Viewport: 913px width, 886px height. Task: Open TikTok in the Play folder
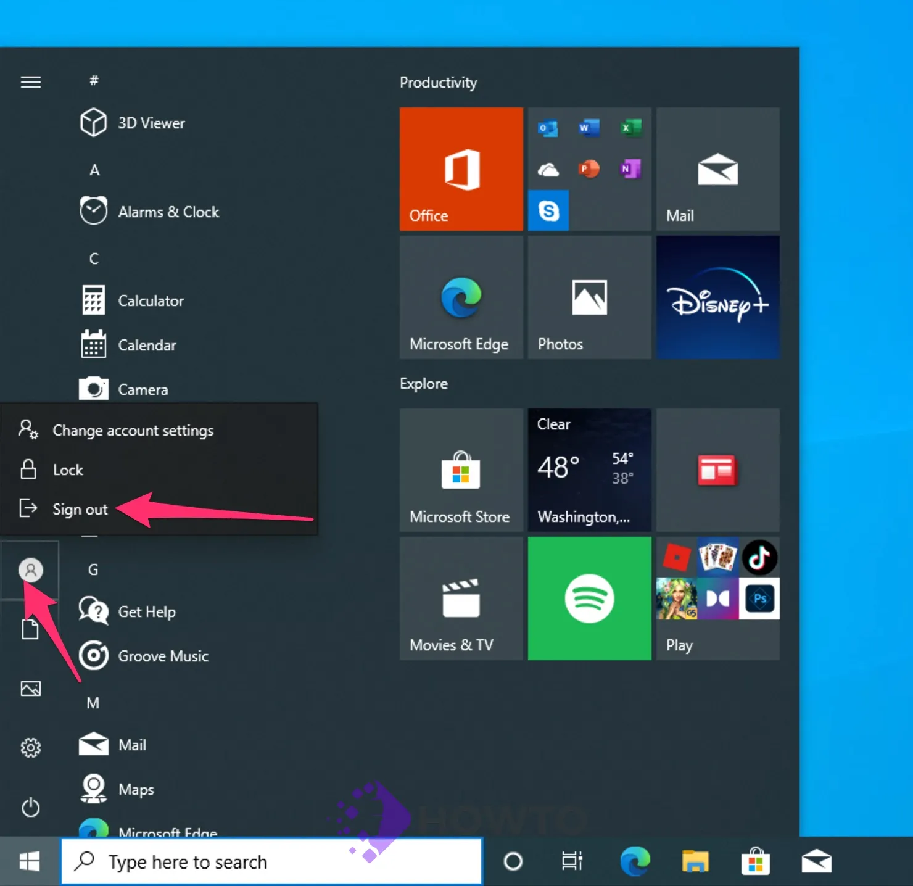coord(759,557)
